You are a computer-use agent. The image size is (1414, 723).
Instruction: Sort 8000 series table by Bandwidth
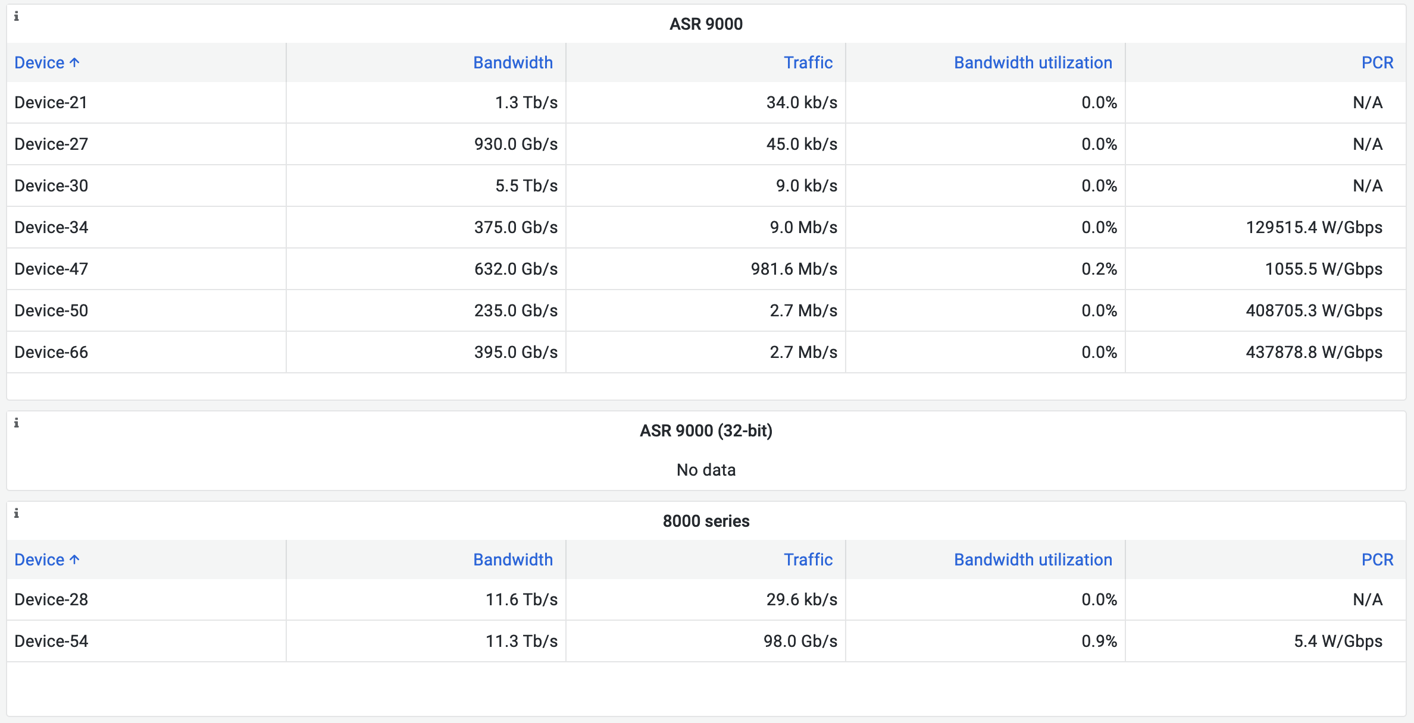click(512, 559)
